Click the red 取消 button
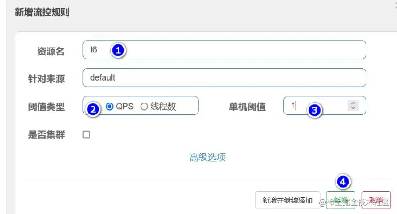Viewport: 397px width, 214px height. 376,200
